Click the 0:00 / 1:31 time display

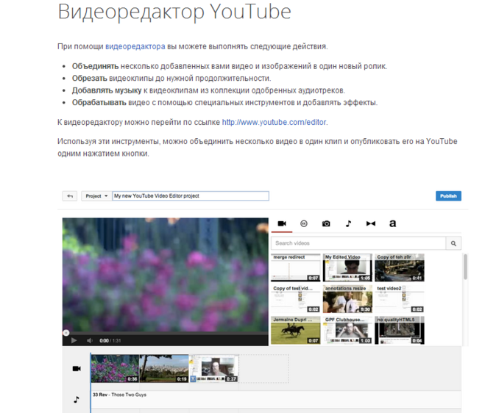[110, 341]
